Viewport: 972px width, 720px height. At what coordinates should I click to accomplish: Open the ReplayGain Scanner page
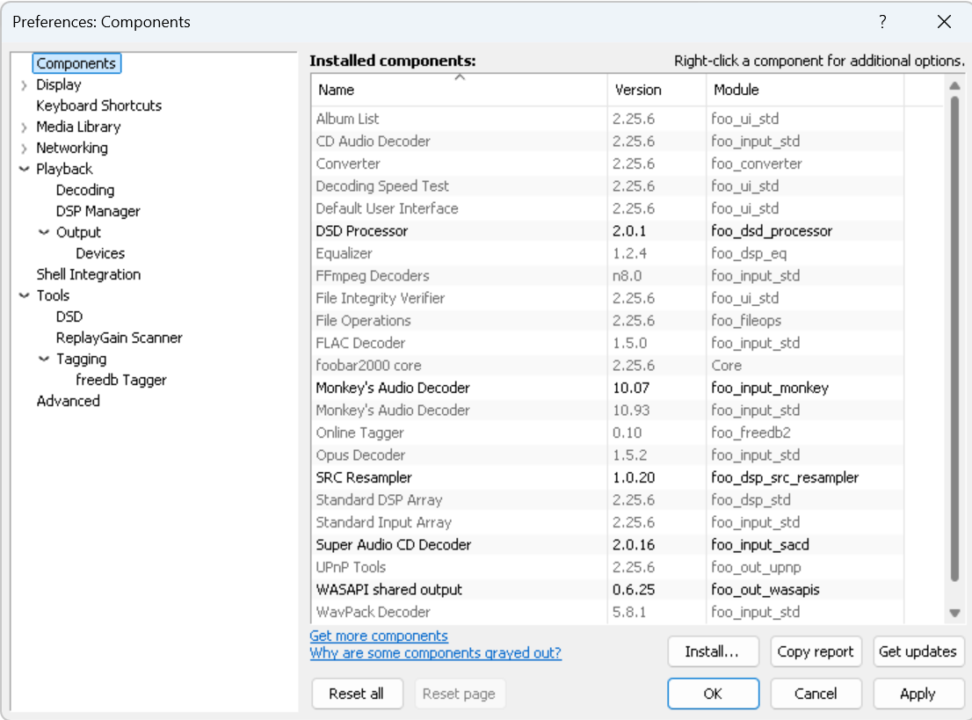tap(120, 338)
